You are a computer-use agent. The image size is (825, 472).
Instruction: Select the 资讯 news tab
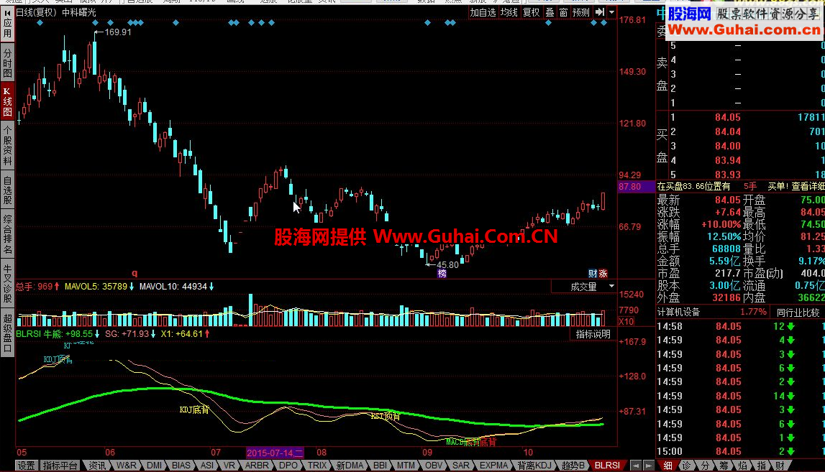[x=97, y=466]
